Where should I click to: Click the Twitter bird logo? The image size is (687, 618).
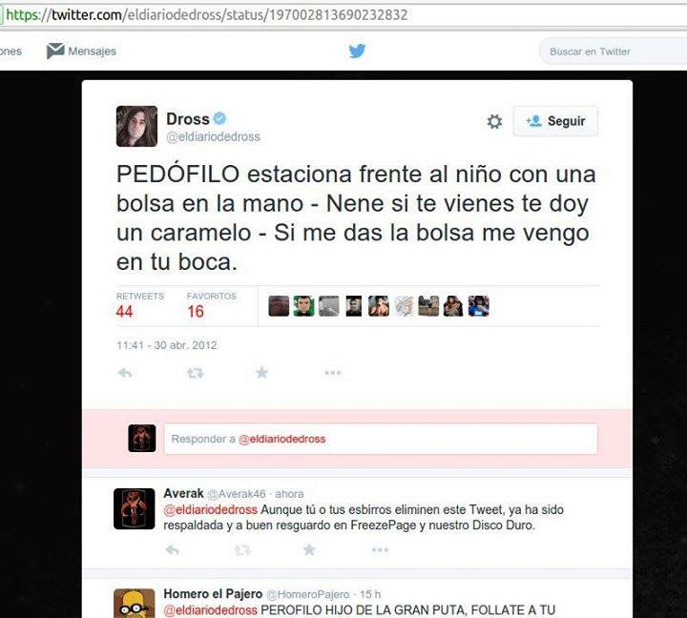point(357,51)
